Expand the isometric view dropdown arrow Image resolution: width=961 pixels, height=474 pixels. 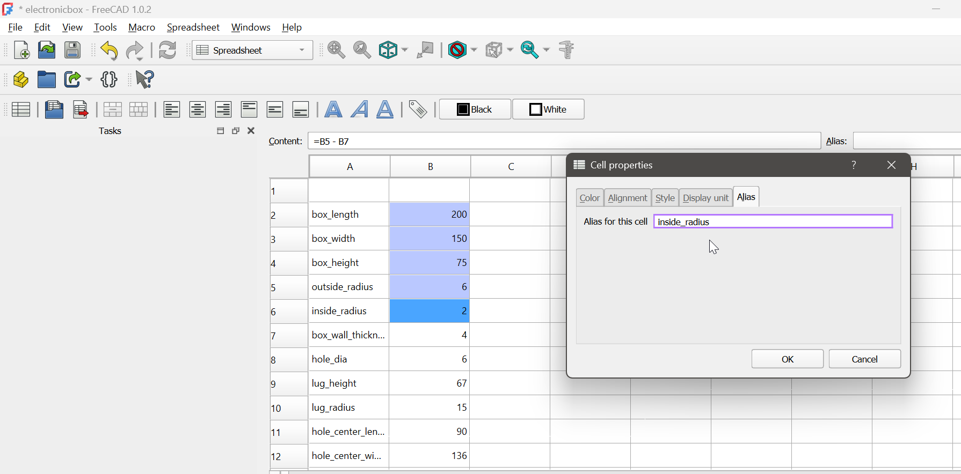click(x=404, y=50)
